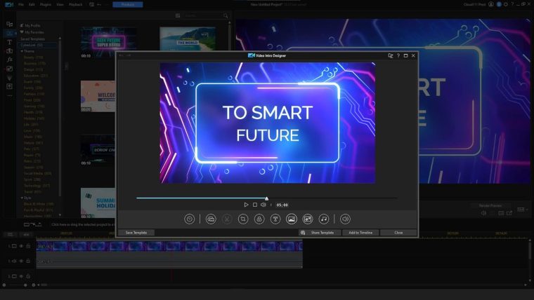Toggle the eye on the first audio track

[x=21, y=261]
